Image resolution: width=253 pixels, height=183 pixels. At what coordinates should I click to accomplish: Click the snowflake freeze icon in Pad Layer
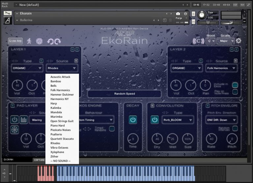14,129
